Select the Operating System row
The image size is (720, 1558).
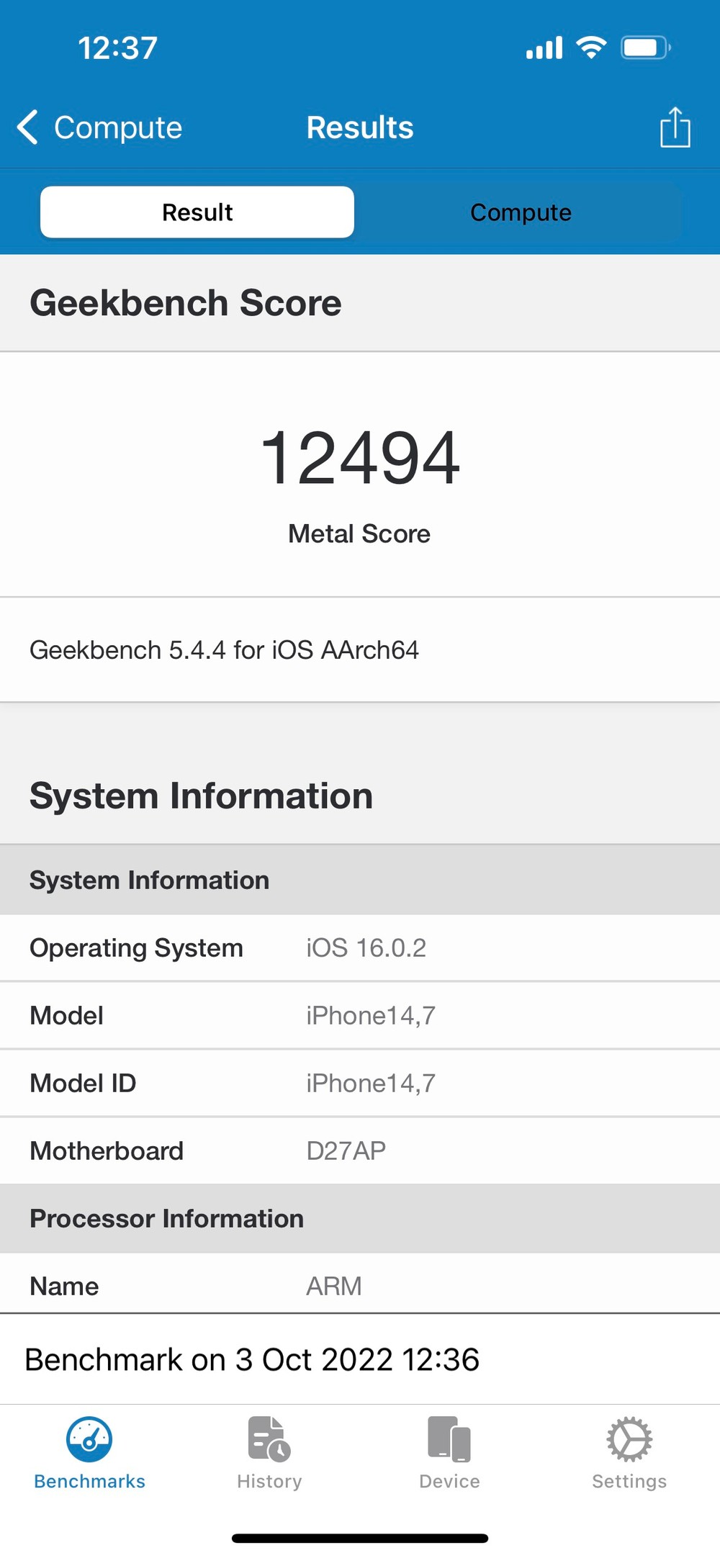tap(360, 947)
